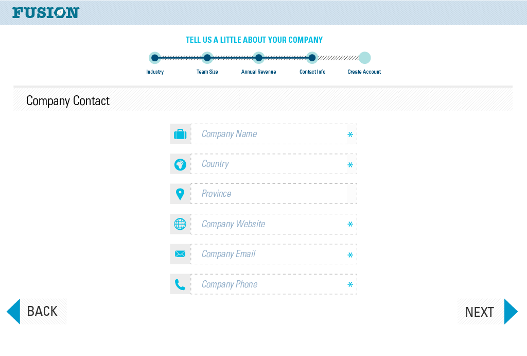Select the Team Size step
This screenshot has height=356, width=527.
207,58
